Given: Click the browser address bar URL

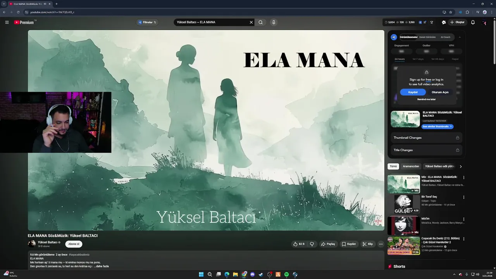Looking at the screenshot, I should pyautogui.click(x=52, y=12).
